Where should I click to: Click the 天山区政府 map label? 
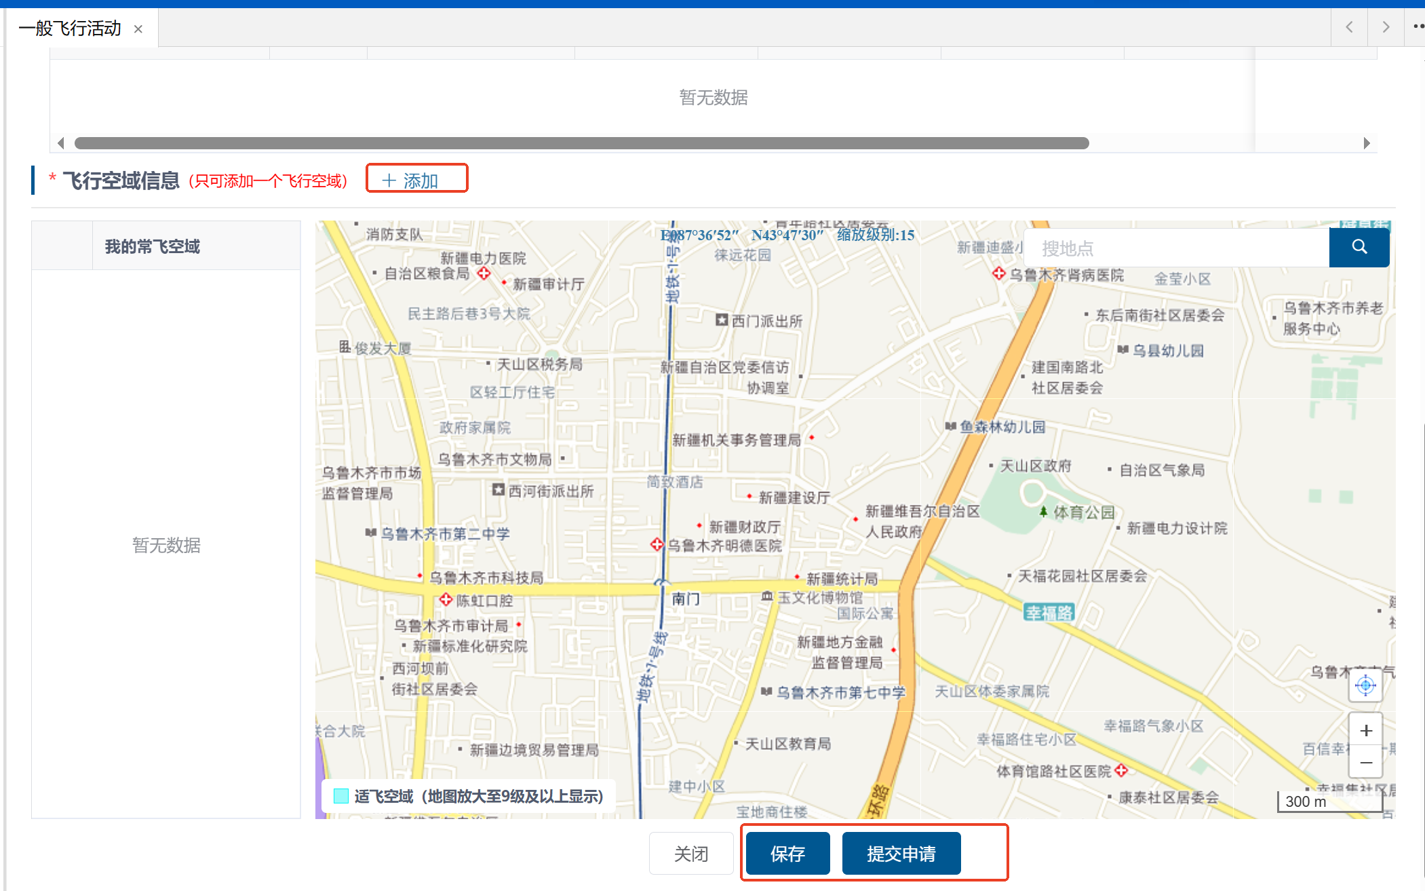(1036, 466)
